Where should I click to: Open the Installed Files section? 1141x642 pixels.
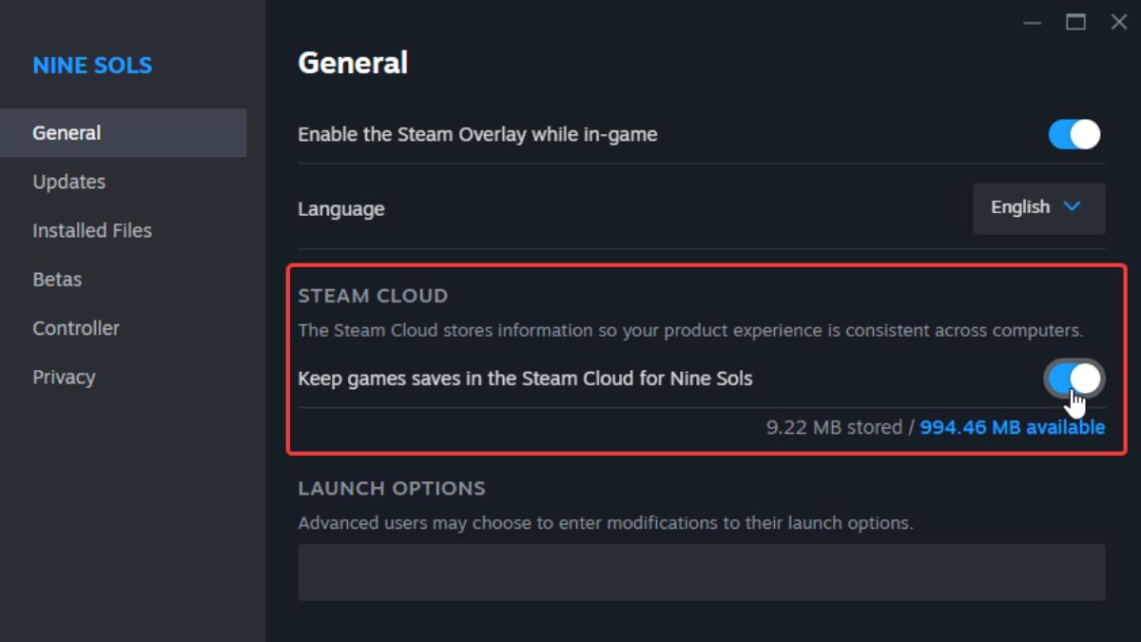point(92,230)
